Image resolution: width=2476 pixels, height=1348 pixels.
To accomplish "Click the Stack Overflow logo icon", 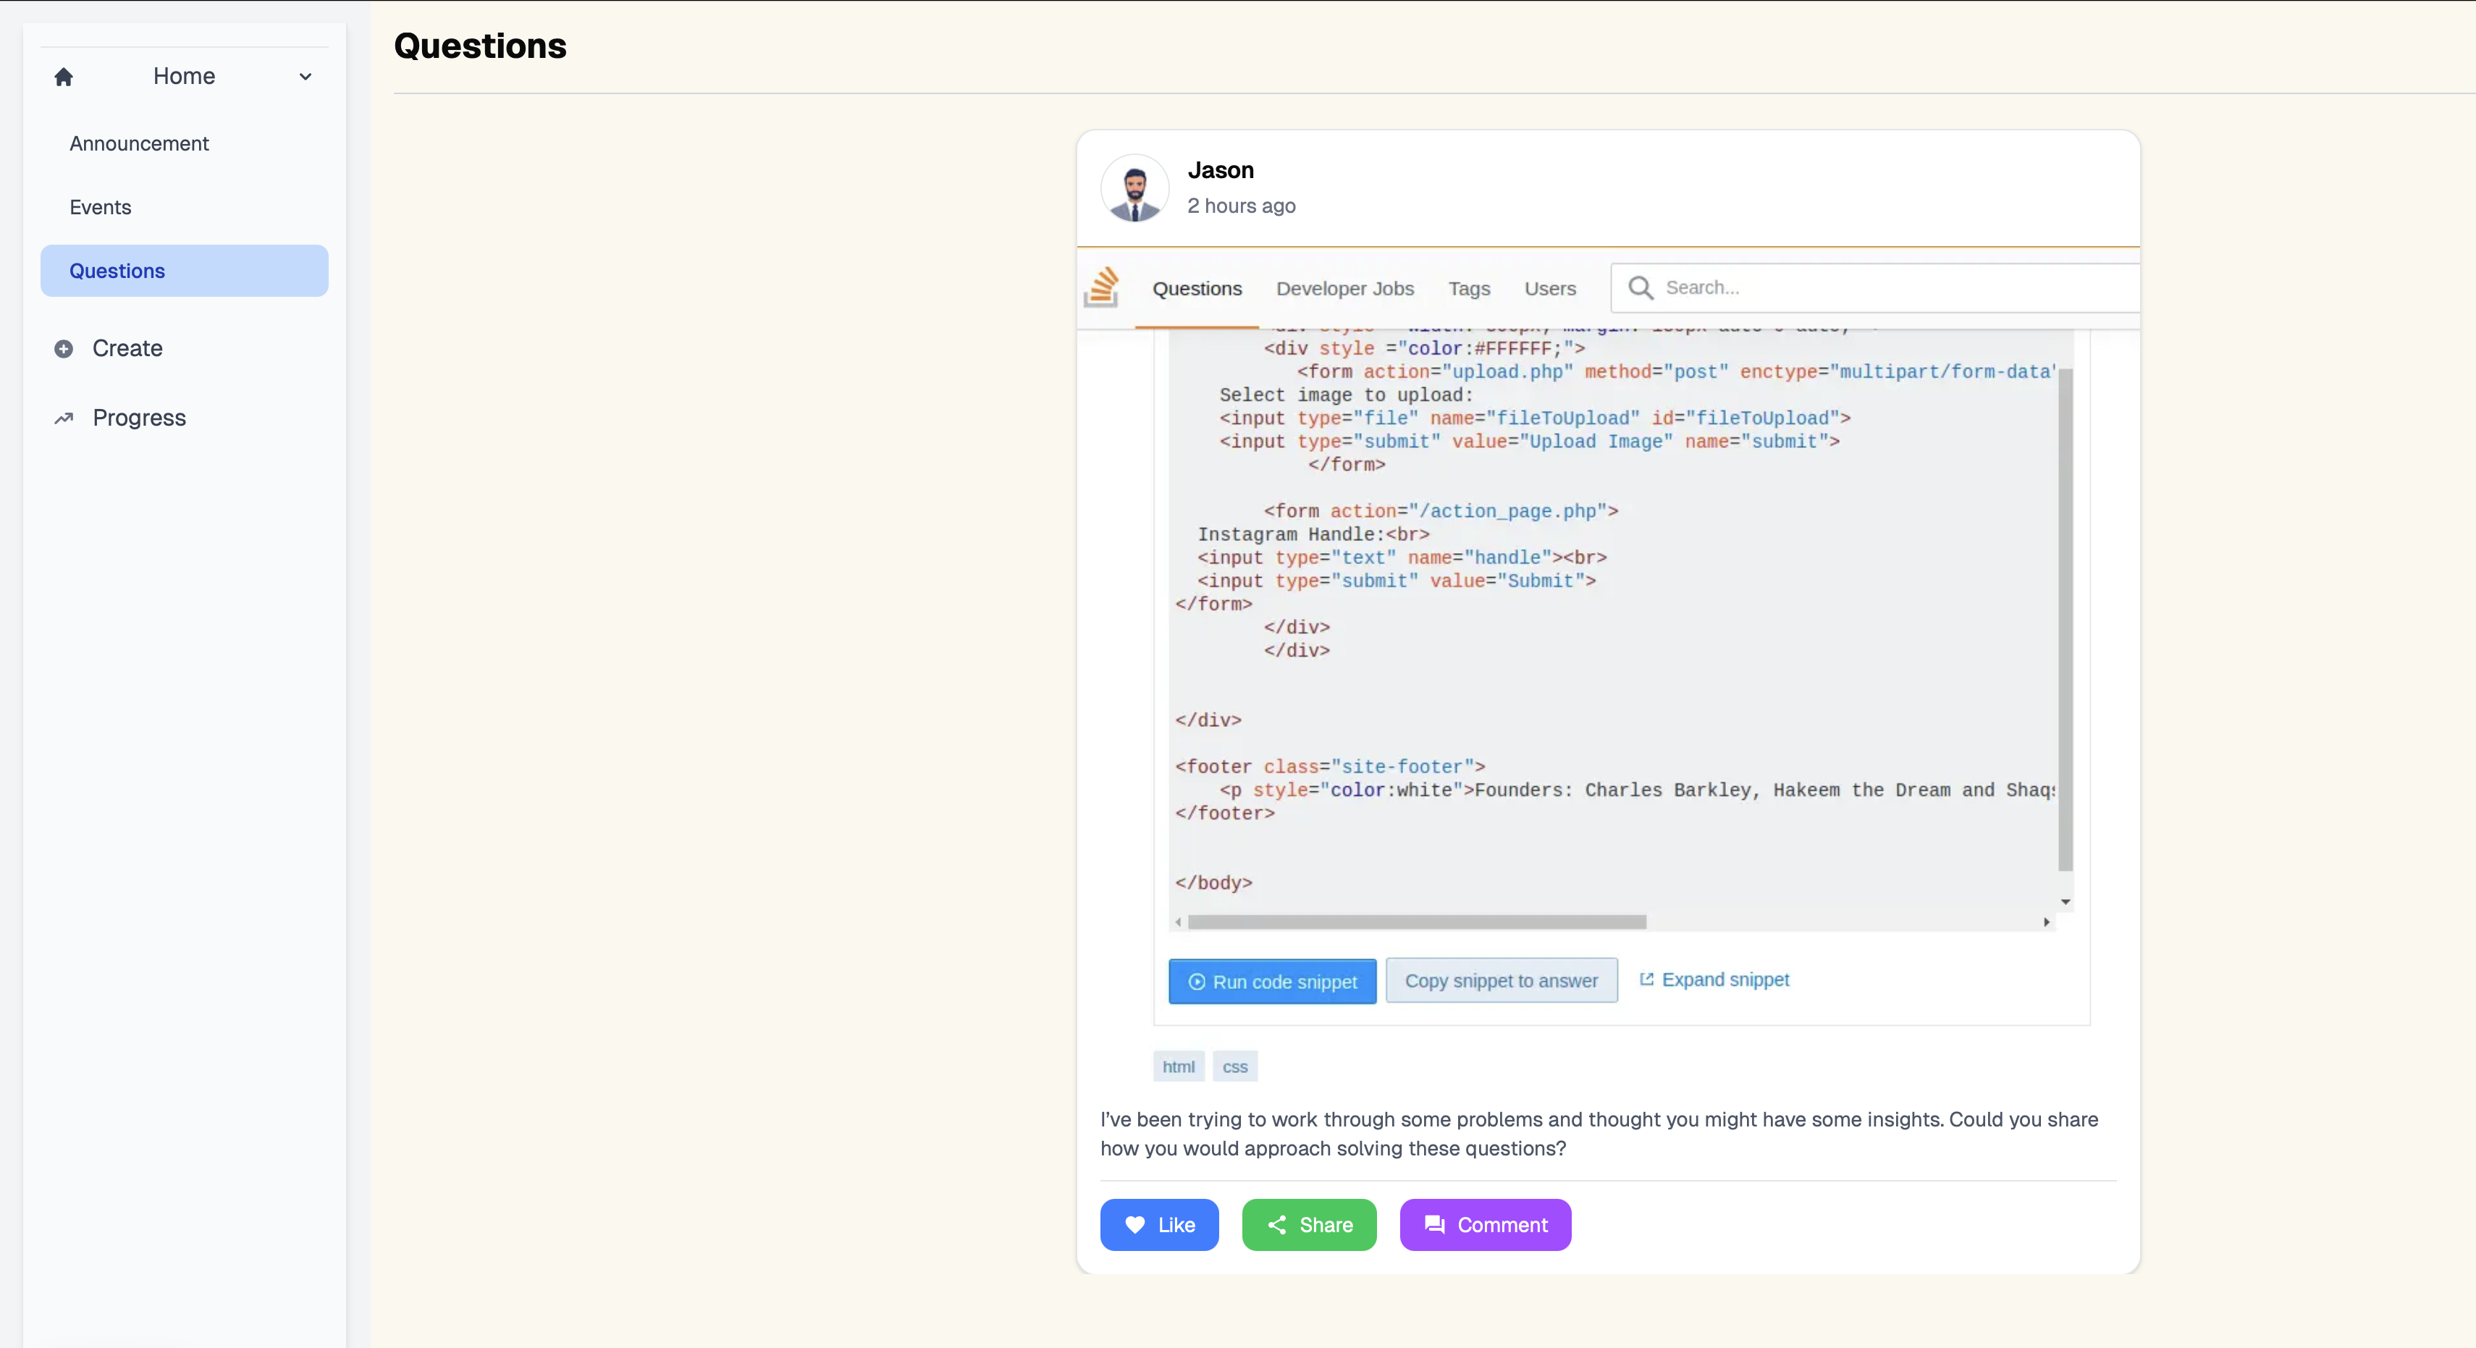I will pyautogui.click(x=1101, y=287).
